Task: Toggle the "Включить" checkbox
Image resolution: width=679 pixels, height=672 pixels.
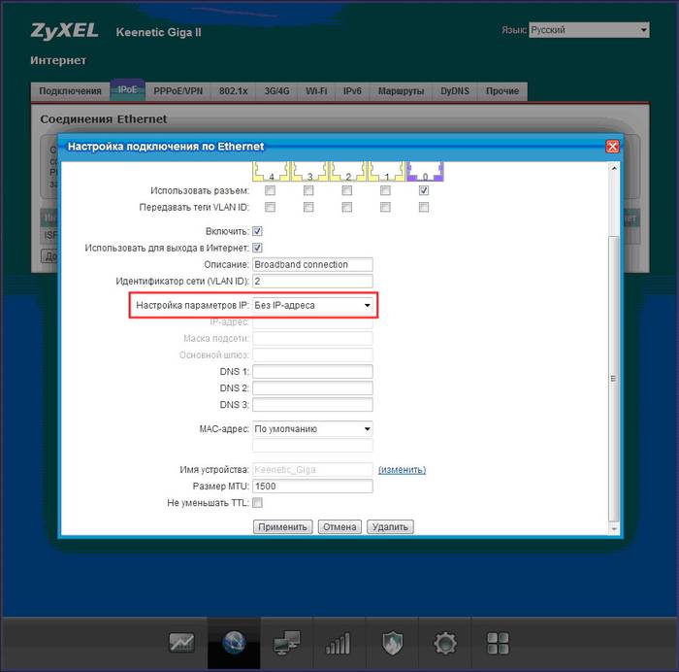Action: [x=257, y=231]
